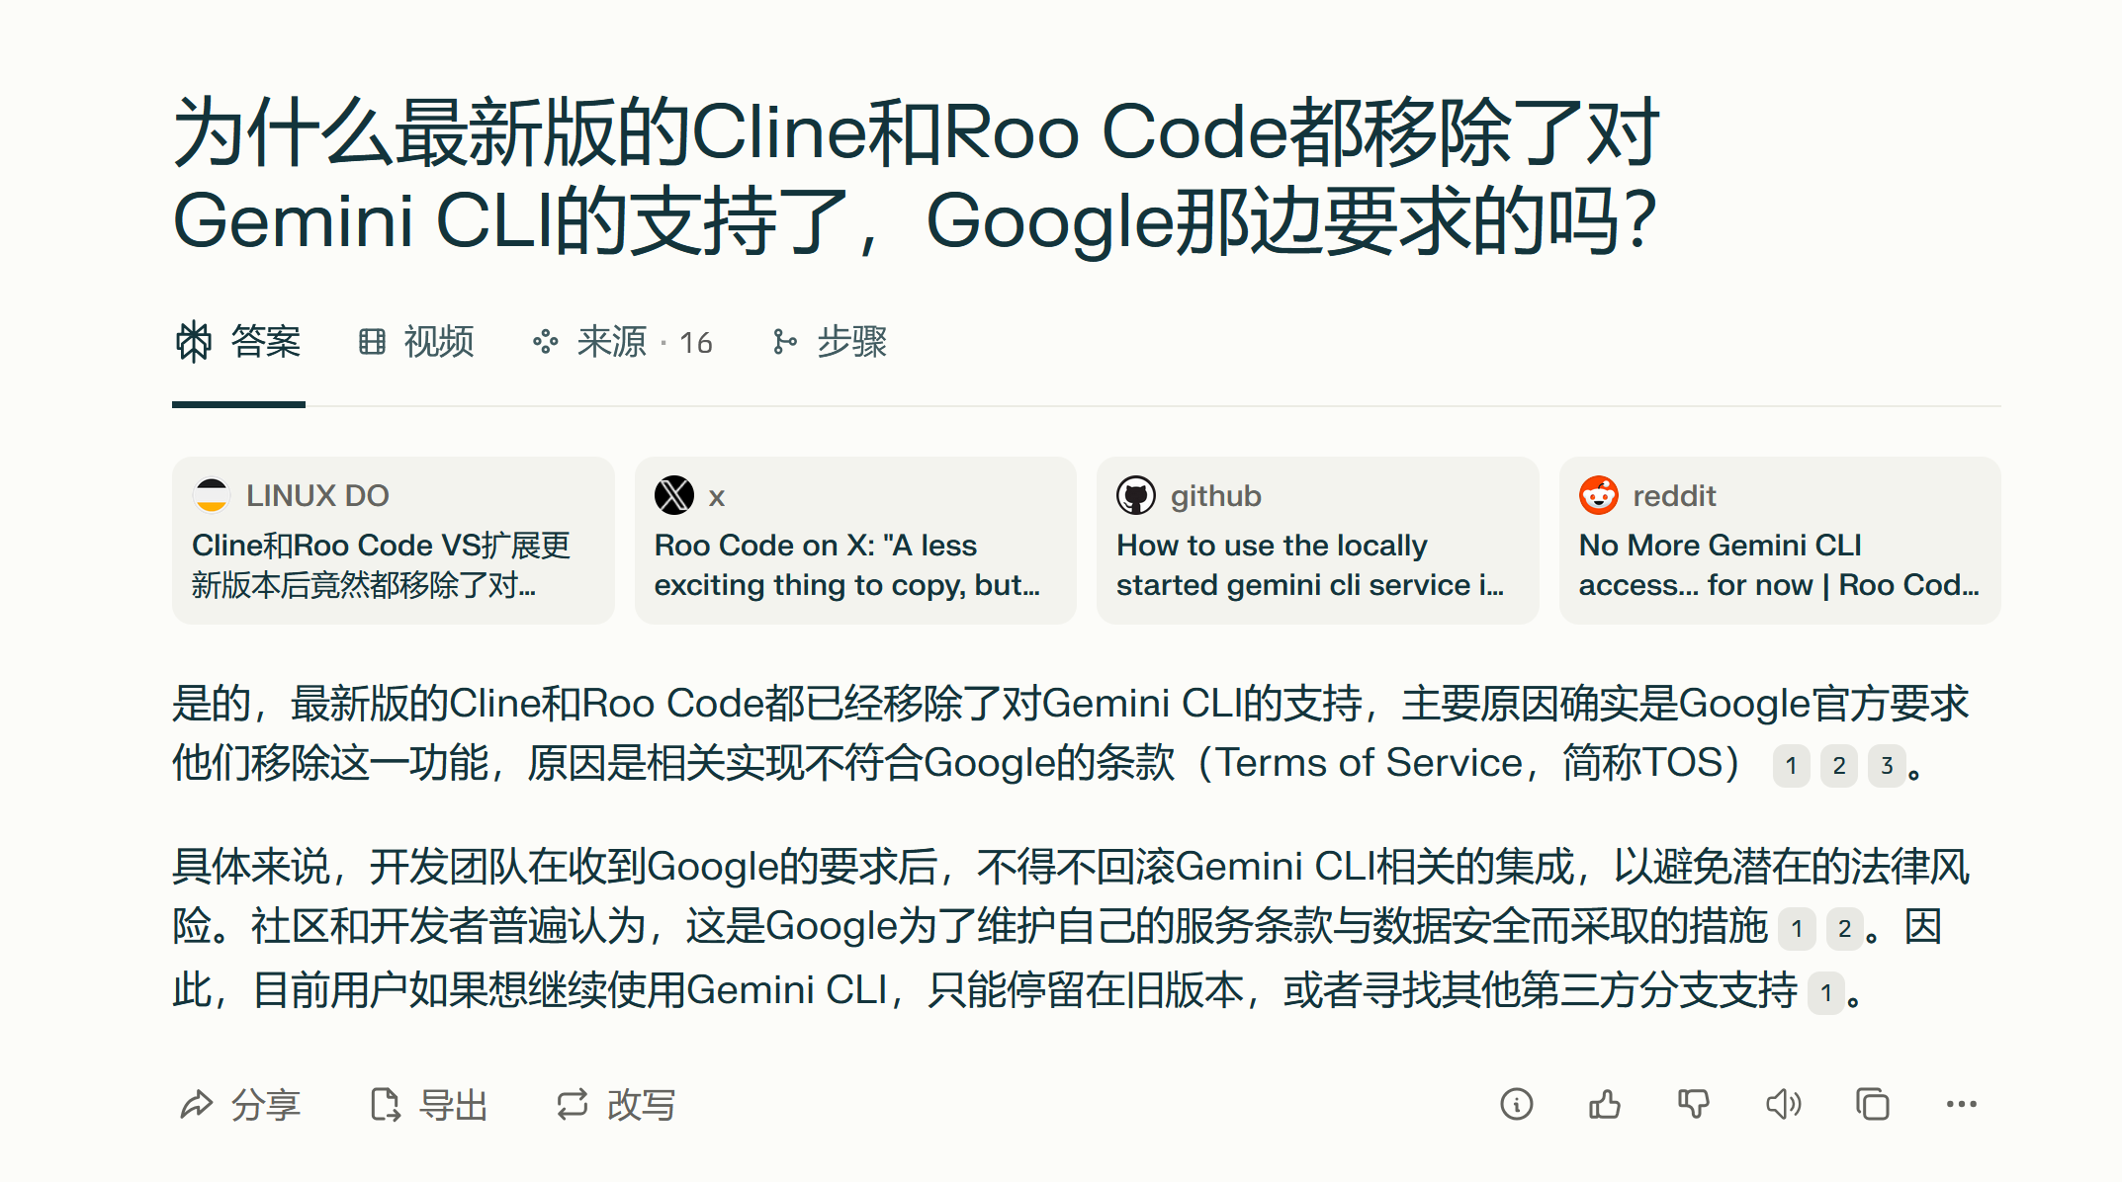The height and width of the screenshot is (1182, 2122).
Task: Click citation 1 after 第三方分支支持
Action: (x=1826, y=992)
